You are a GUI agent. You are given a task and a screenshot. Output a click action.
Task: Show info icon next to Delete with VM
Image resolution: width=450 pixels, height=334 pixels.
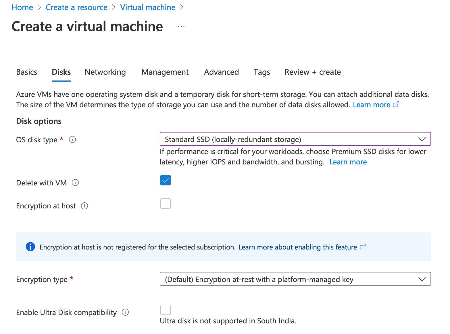point(75,183)
